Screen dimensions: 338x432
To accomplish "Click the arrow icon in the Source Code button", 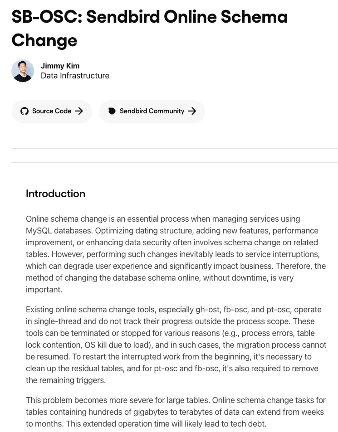I will (79, 111).
